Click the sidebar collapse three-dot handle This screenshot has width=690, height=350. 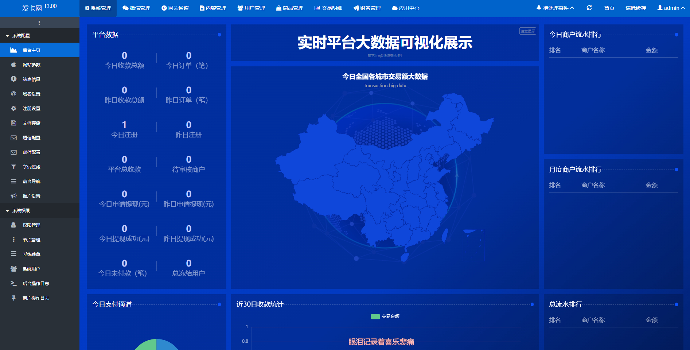click(x=39, y=23)
